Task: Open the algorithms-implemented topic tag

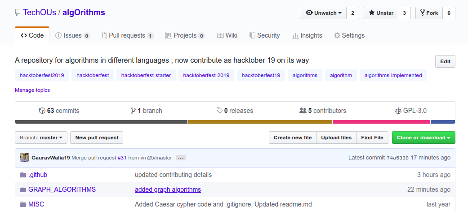Action: pos(393,75)
